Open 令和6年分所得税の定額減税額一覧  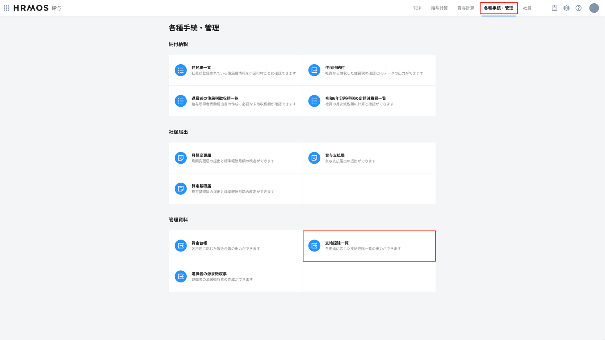pyautogui.click(x=355, y=98)
